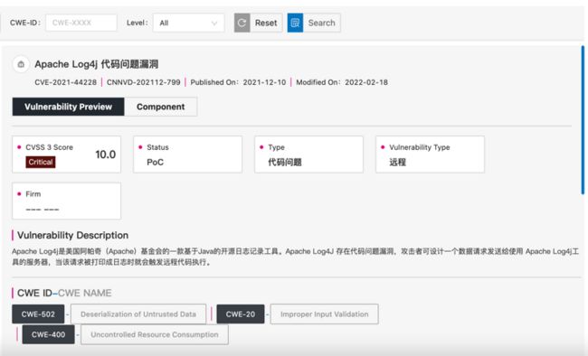Screen dimensions: 588x356
Task: Click the CWE-400 tag
Action: pos(48,334)
